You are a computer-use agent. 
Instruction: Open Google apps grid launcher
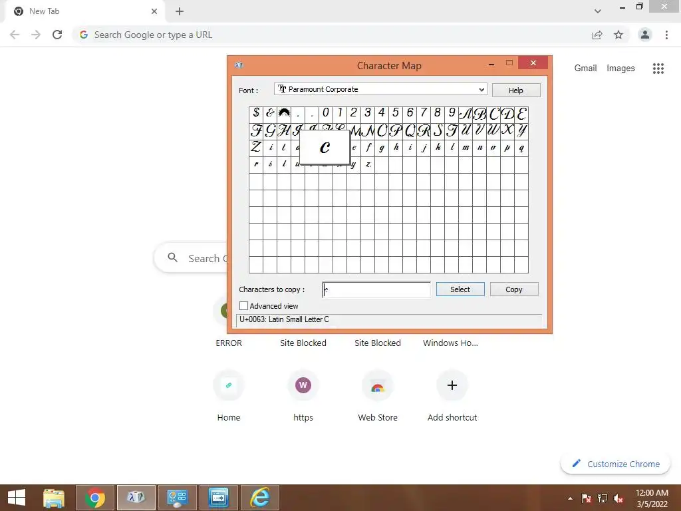point(658,69)
